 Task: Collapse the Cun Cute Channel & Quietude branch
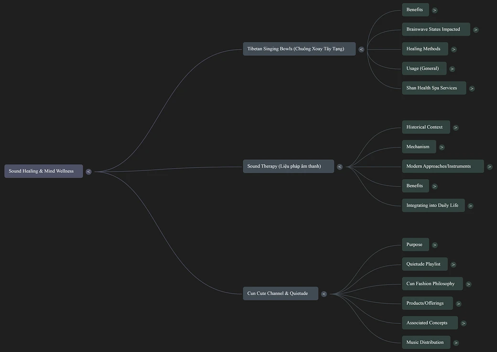(324, 294)
